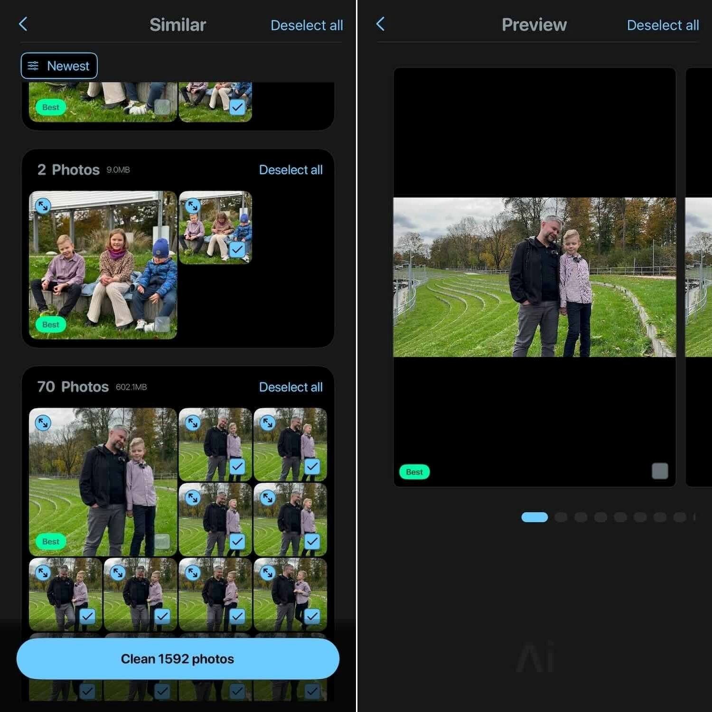This screenshot has height=712, width=712.
Task: Tap Deselect all in the Similar header
Action: (x=307, y=25)
